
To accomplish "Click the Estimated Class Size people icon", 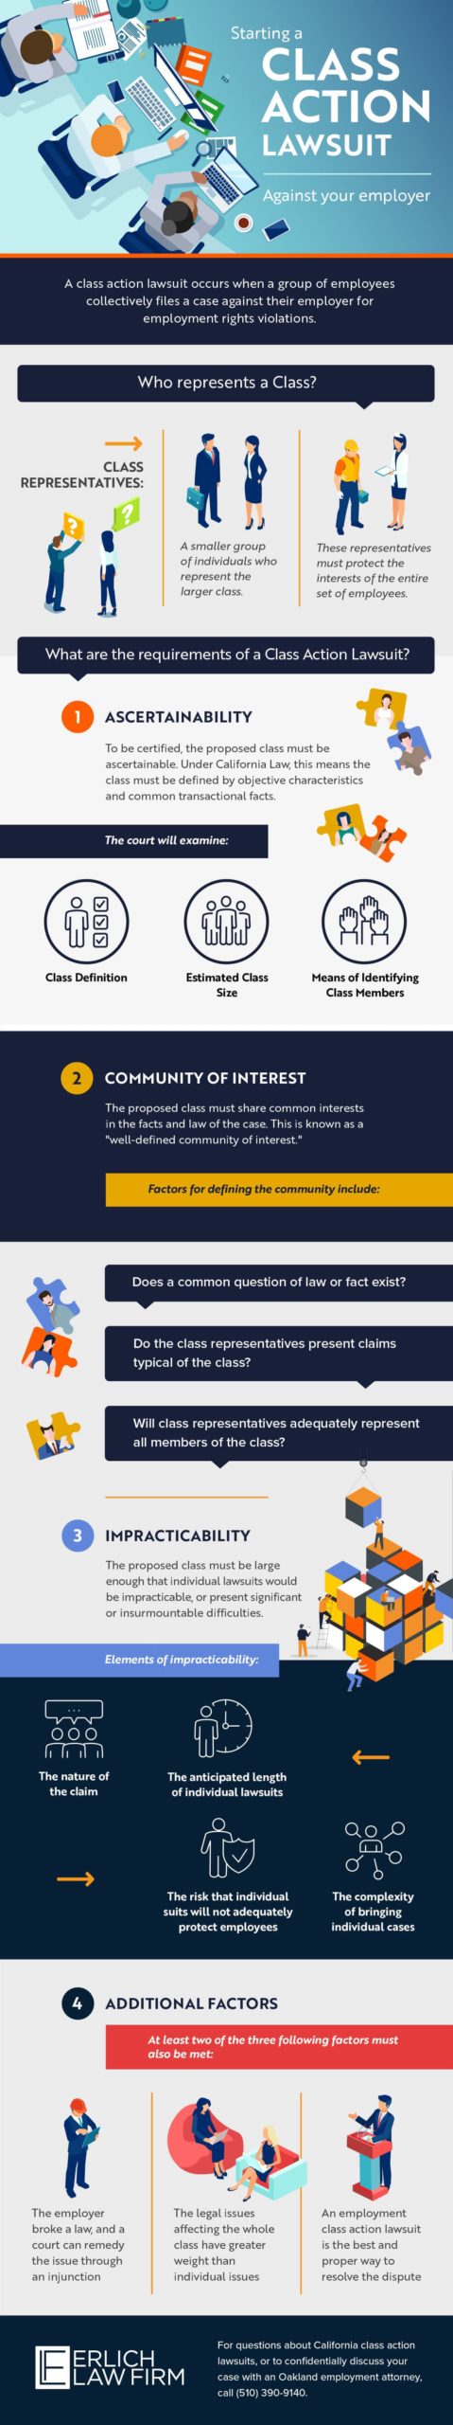I will coord(227,921).
